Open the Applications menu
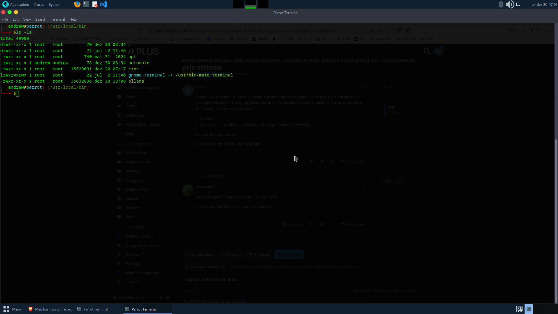The width and height of the screenshot is (558, 314). click(20, 5)
